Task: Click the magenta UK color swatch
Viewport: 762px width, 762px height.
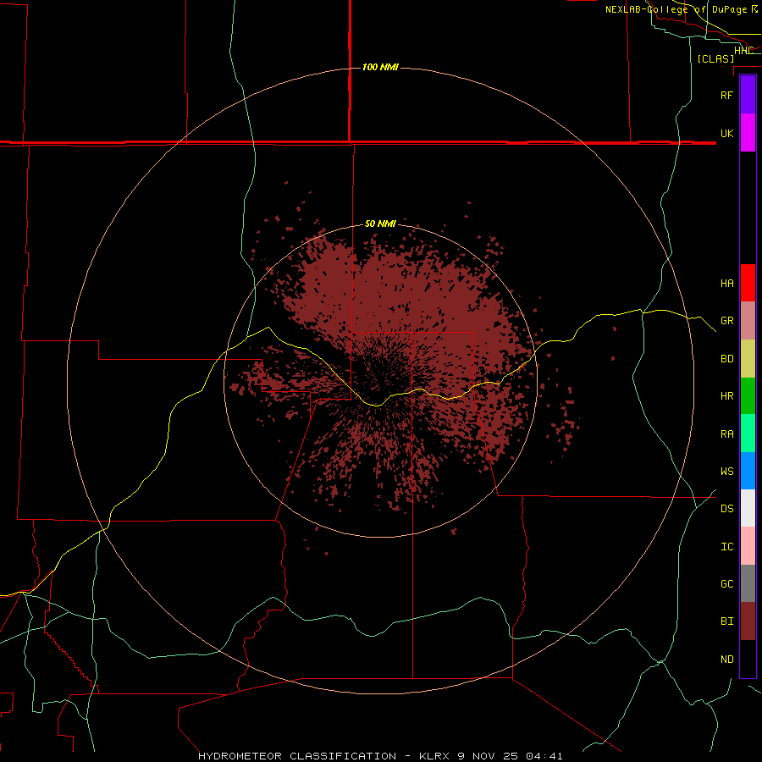Action: click(748, 133)
